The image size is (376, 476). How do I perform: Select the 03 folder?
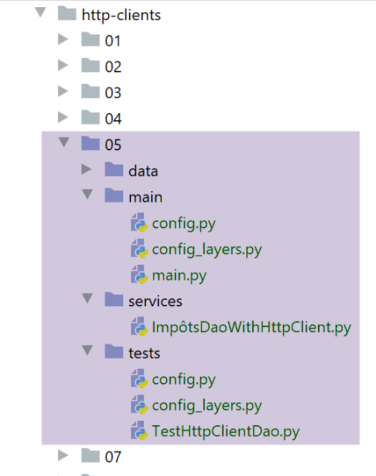point(113,92)
